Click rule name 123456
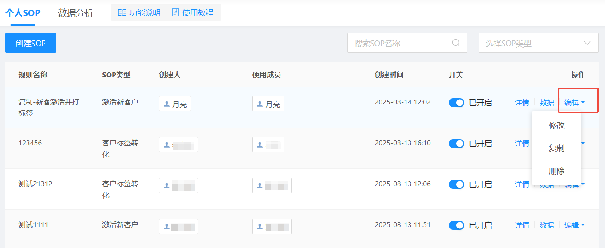Screen dimensions: 605x248 pyautogui.click(x=30, y=143)
